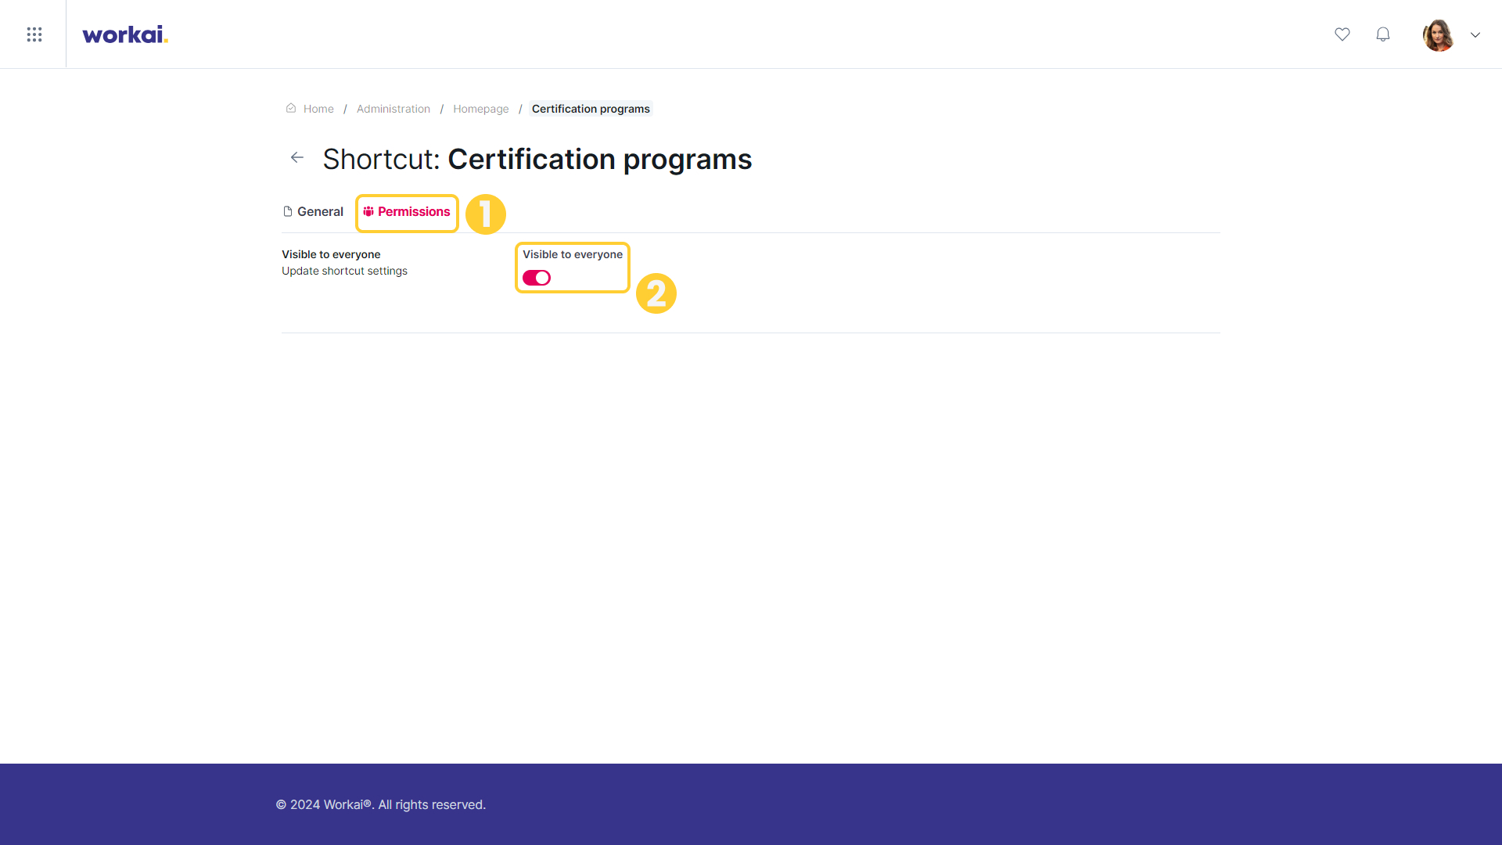This screenshot has width=1502, height=845.
Task: Navigate to Homepage breadcrumb
Action: point(481,109)
